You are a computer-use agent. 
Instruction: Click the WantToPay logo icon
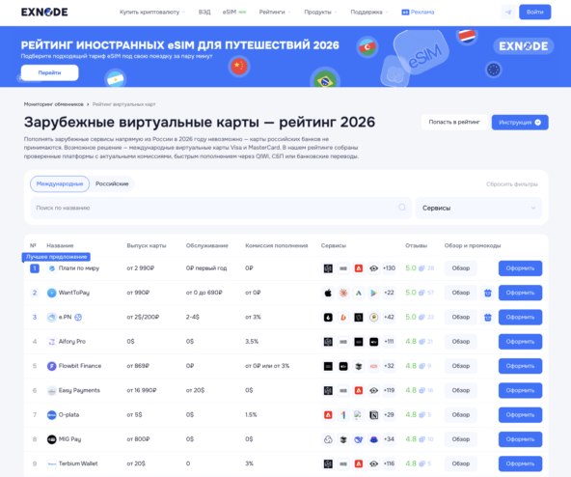coord(52,293)
